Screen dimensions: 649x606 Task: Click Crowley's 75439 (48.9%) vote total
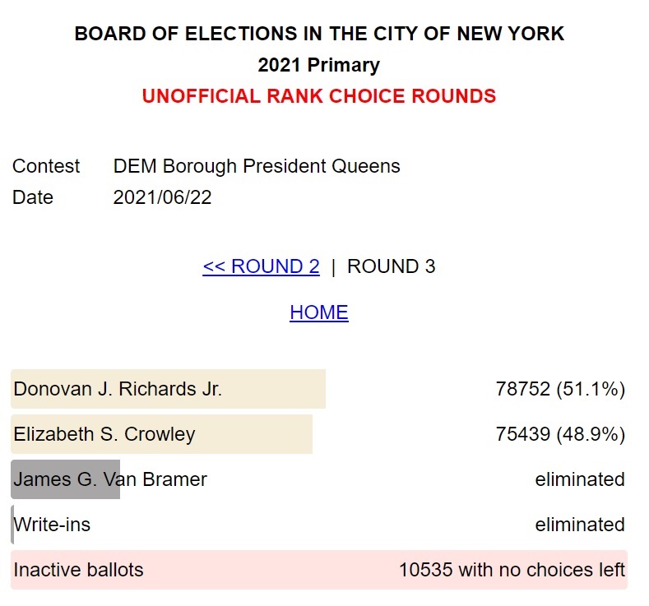560,434
